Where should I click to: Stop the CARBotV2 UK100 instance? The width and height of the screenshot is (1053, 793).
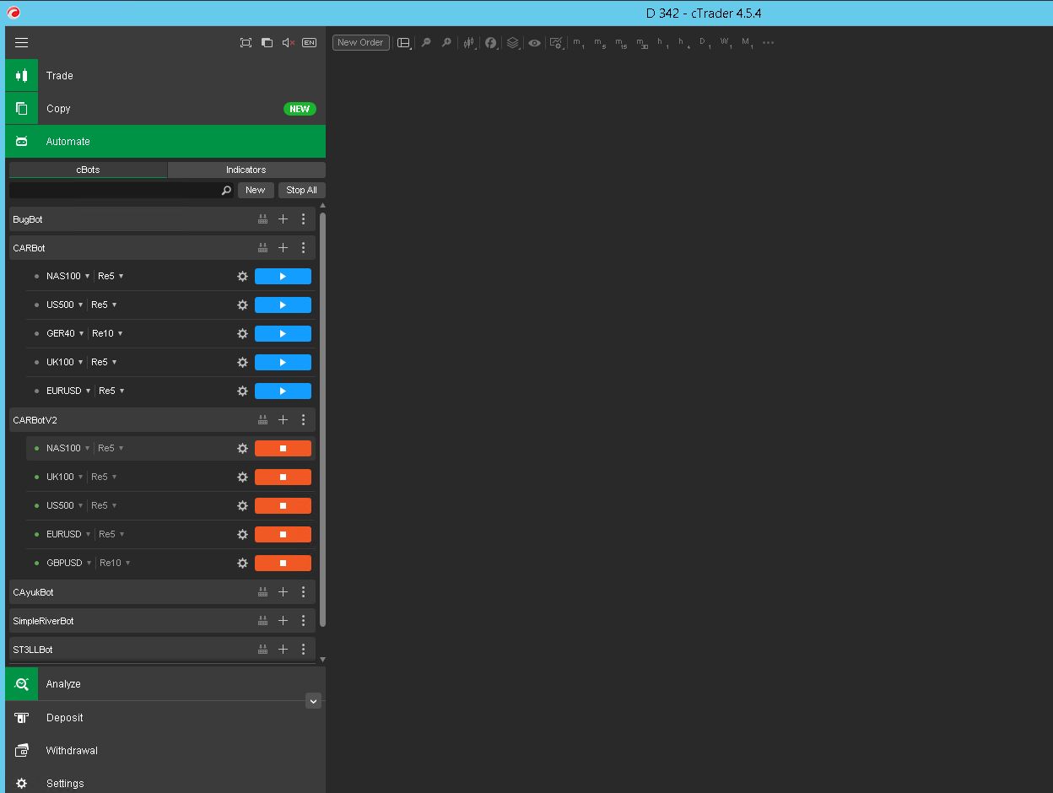[283, 477]
